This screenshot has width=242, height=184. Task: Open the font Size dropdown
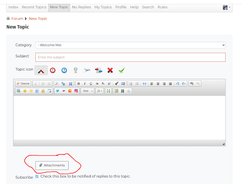point(87,91)
